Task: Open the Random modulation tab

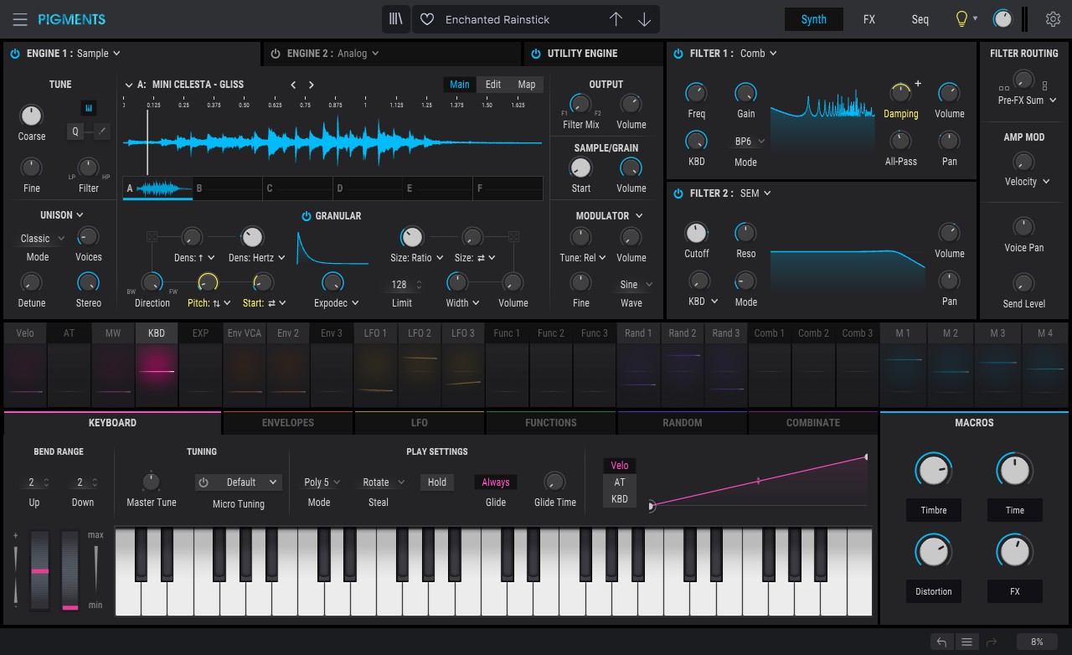Action: point(683,423)
